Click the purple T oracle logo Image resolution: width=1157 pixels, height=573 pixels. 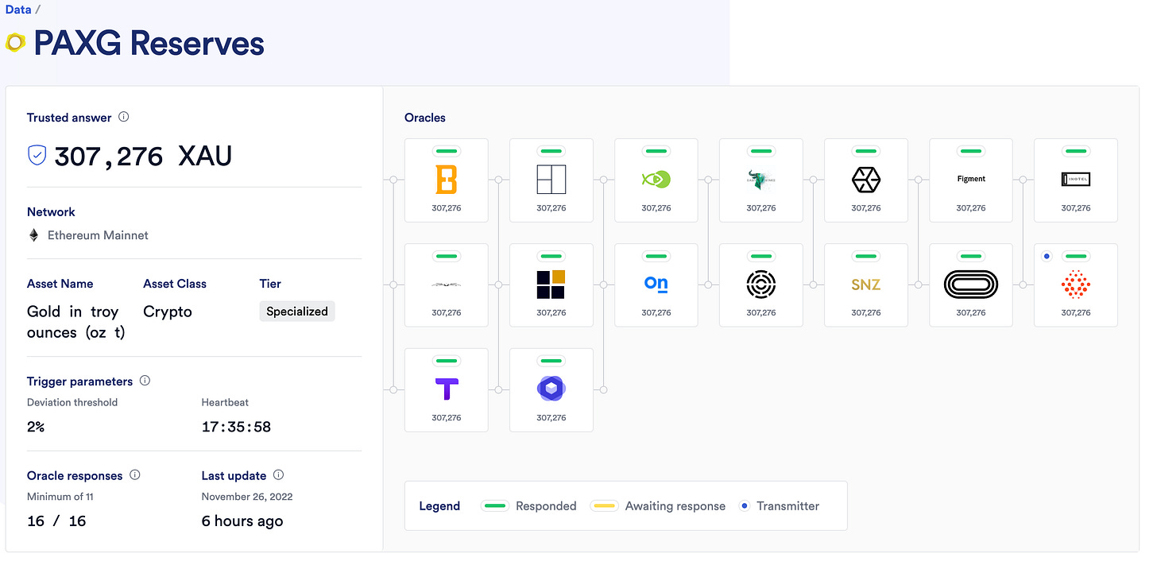tap(446, 389)
